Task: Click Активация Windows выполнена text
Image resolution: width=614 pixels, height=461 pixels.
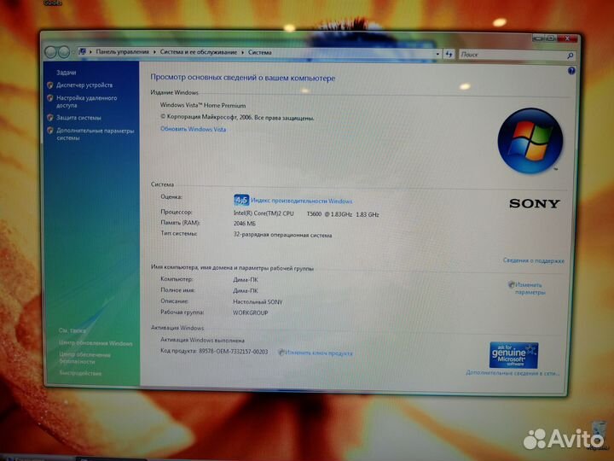Action: coord(202,341)
